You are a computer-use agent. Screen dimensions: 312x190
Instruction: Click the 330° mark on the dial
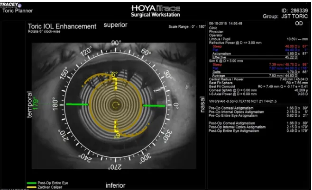pos(167,137)
